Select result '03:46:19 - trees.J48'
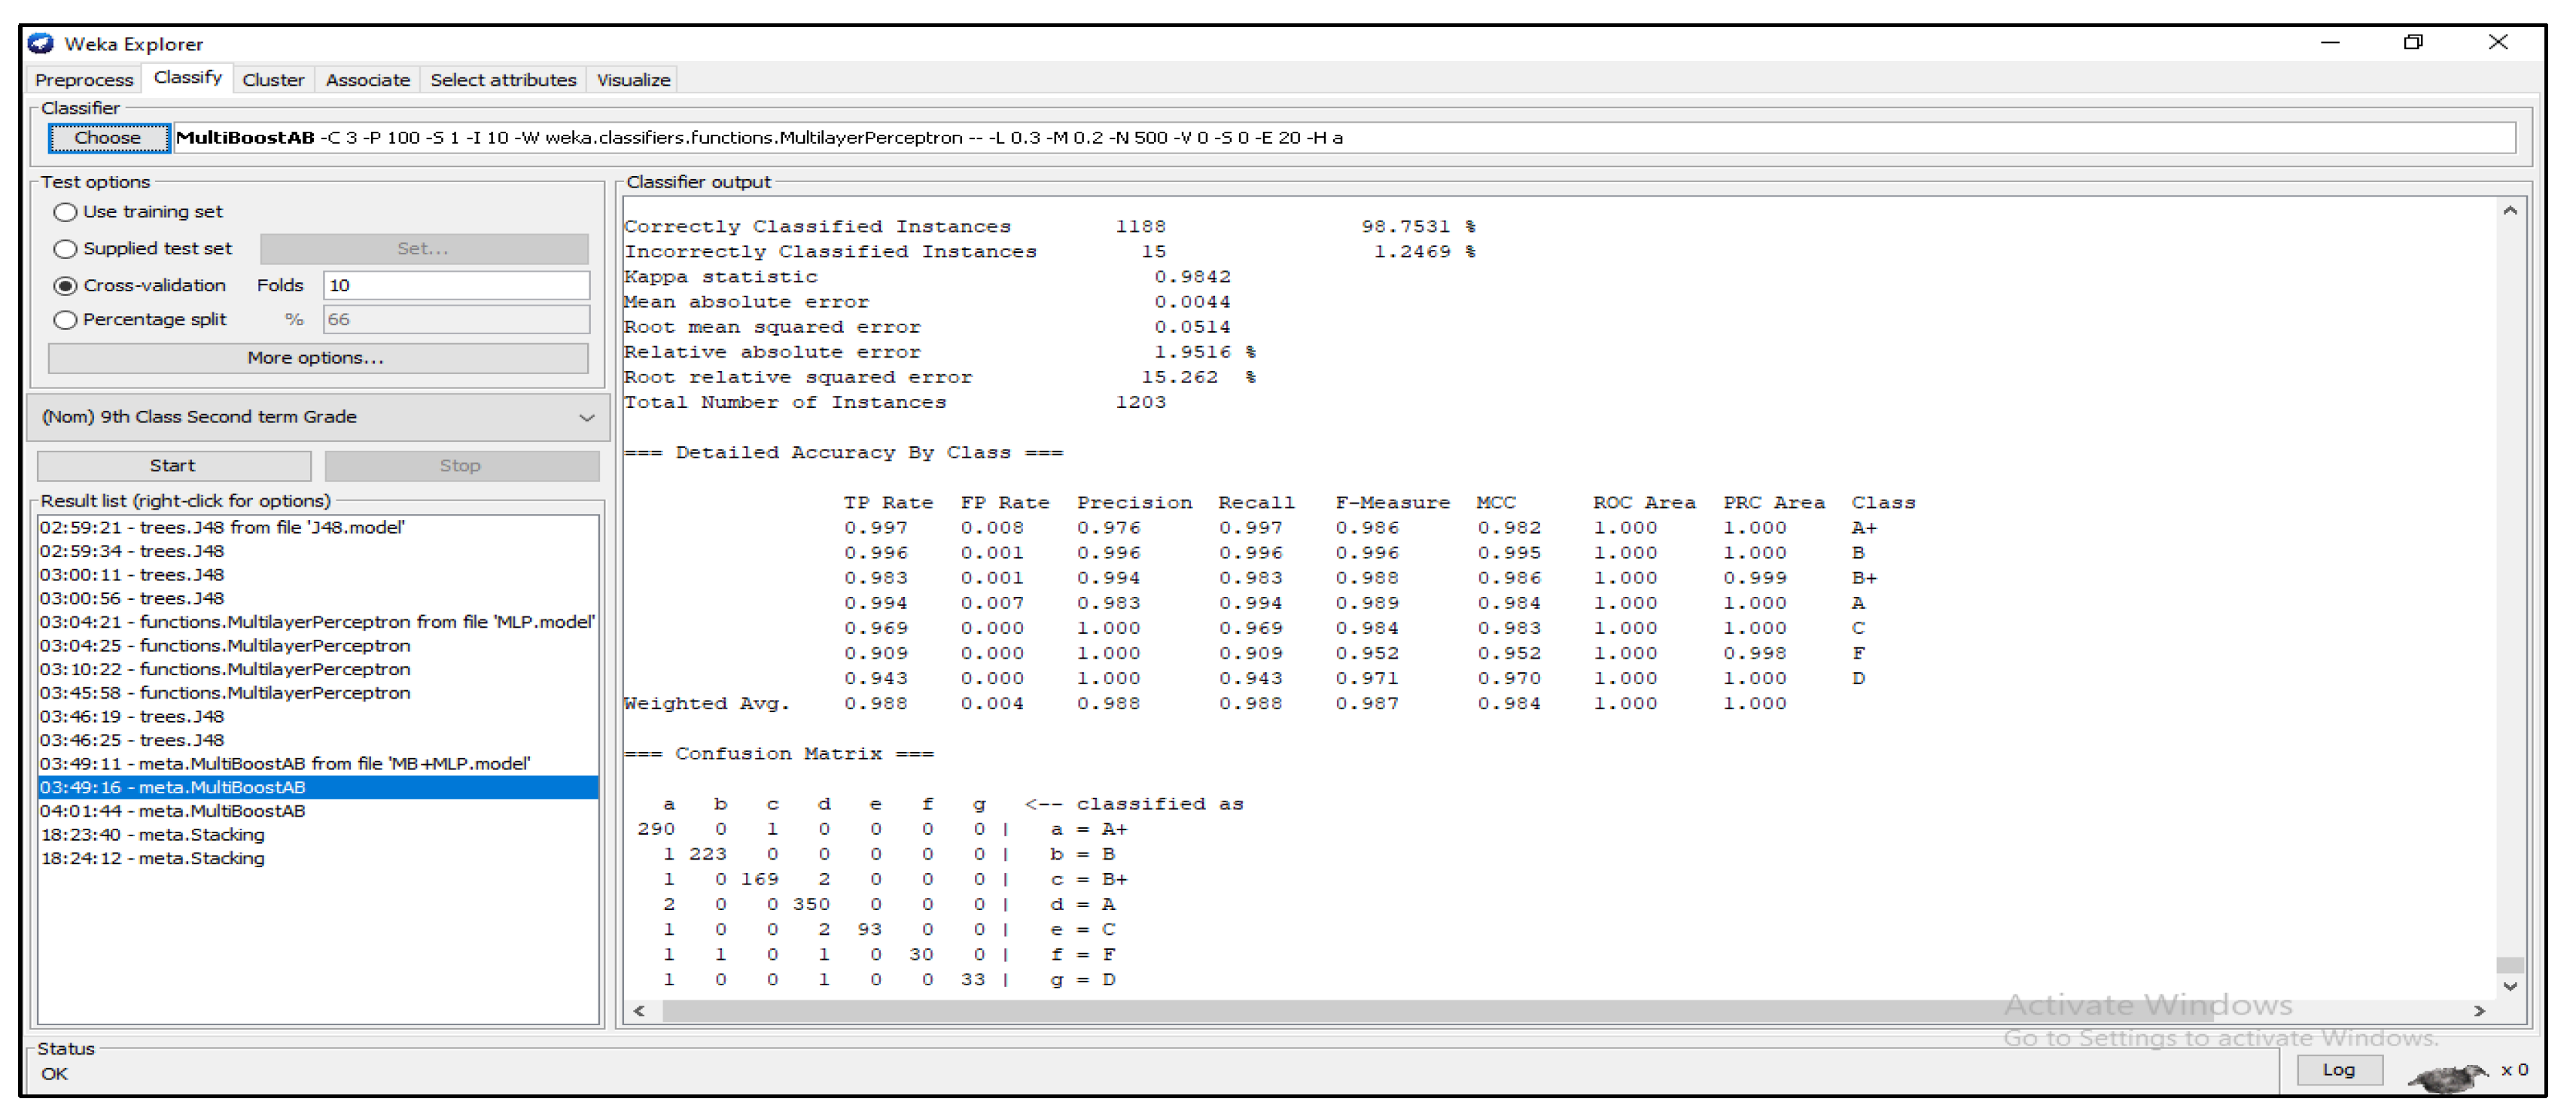Viewport: 2576px width, 1117px height. [x=318, y=717]
